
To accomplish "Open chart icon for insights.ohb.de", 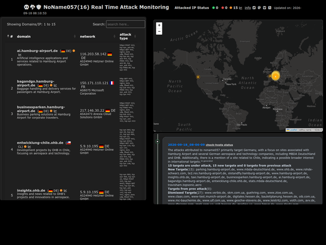I will [65, 190].
